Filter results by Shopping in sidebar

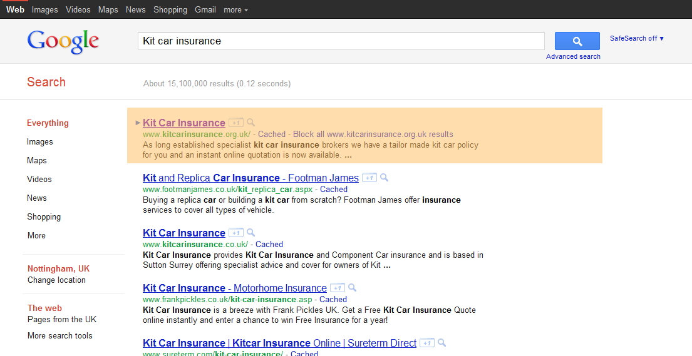(x=44, y=216)
